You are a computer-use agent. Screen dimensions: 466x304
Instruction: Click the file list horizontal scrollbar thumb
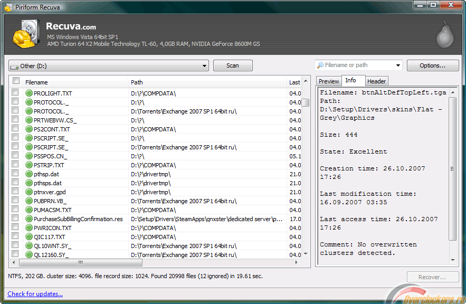click(x=81, y=262)
